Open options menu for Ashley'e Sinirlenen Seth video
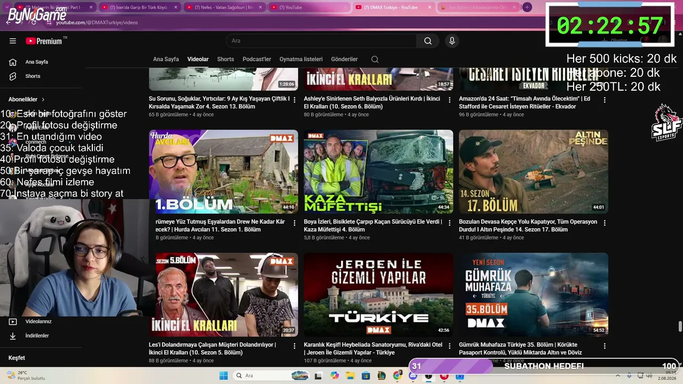683x384 pixels. [449, 100]
